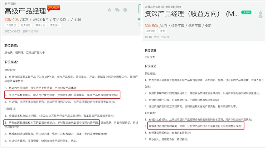Click the 本科及以上 education text

tap(61, 19)
